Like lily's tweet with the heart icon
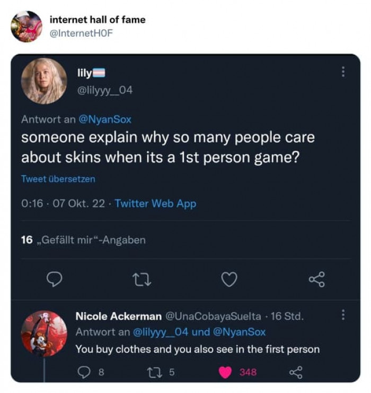The width and height of the screenshot is (371, 393). (x=229, y=279)
